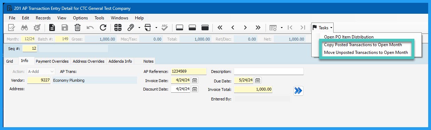Click the blue double-arrow button

click(x=298, y=91)
